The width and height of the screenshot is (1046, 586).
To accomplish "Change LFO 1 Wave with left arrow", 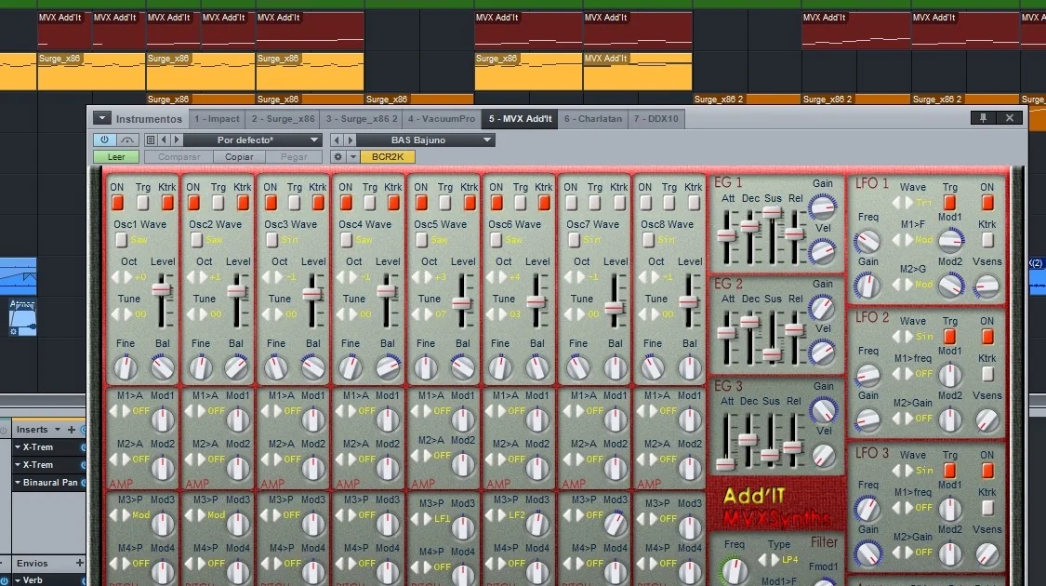I will click(896, 202).
